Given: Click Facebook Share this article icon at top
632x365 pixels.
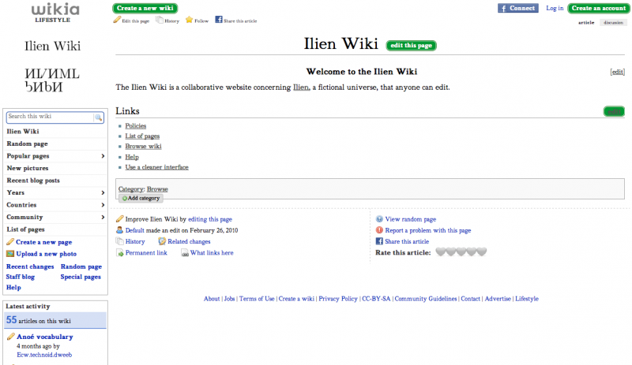Looking at the screenshot, I should click(x=219, y=20).
